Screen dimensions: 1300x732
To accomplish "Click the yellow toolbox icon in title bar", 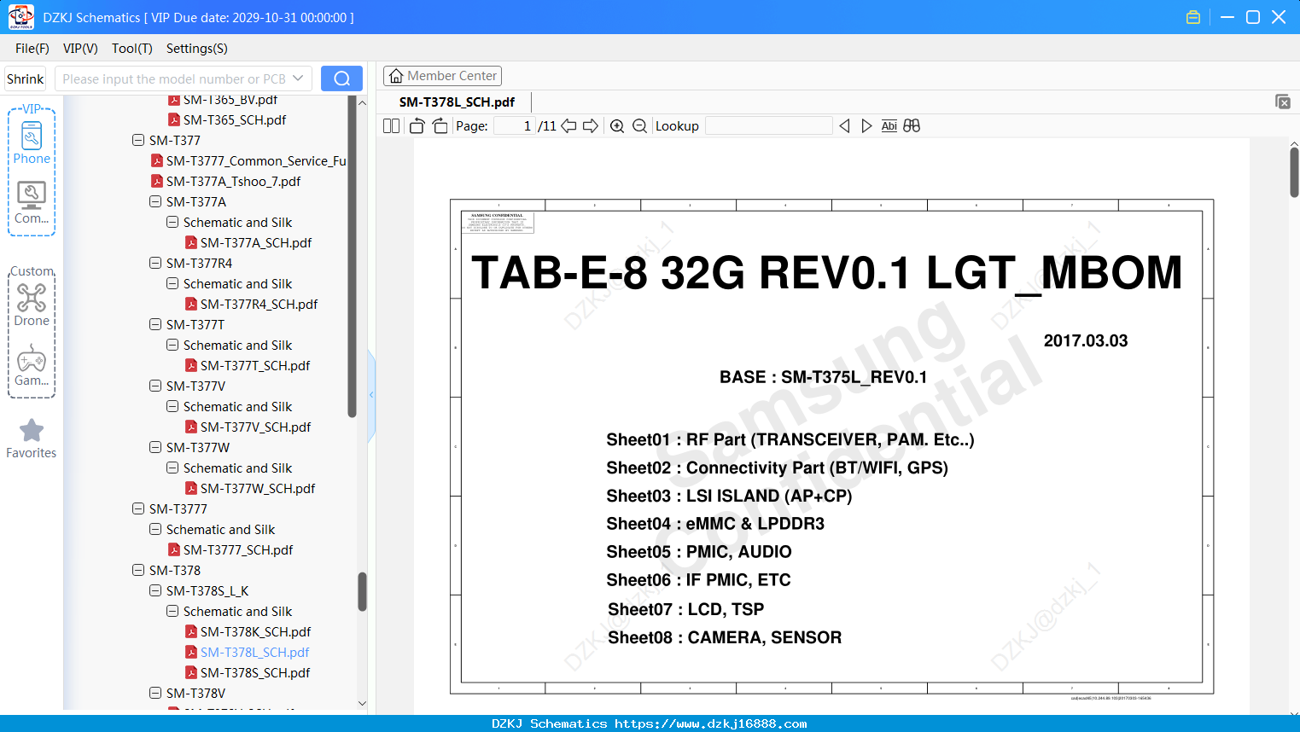I will [x=1193, y=17].
